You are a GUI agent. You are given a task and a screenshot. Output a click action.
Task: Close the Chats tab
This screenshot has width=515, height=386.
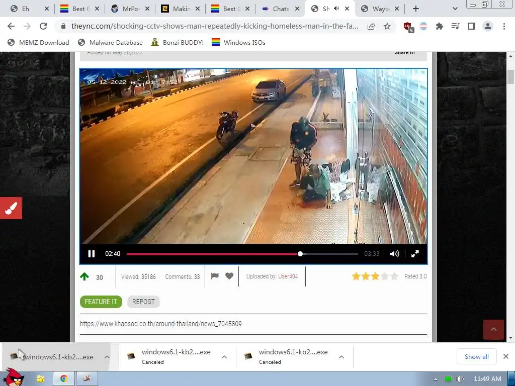297,9
